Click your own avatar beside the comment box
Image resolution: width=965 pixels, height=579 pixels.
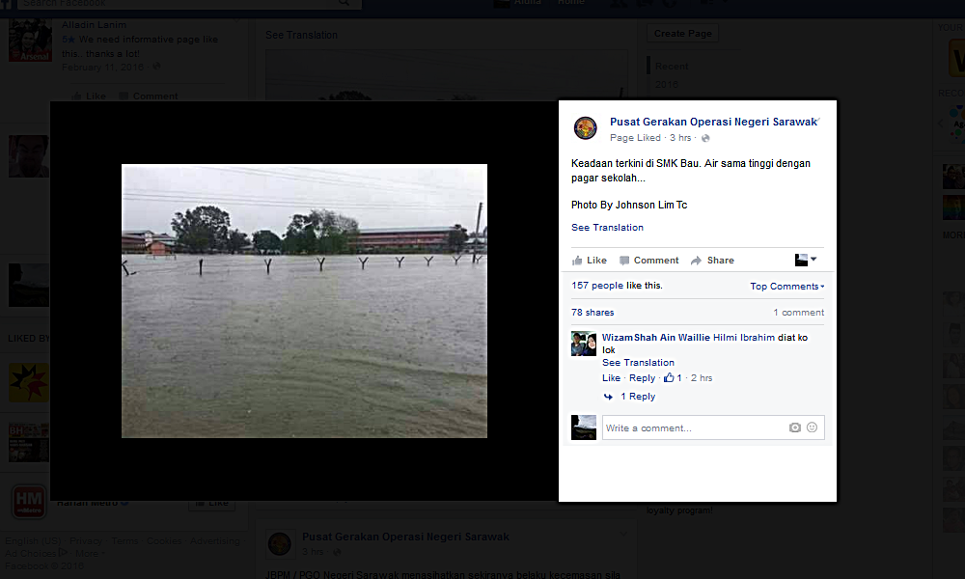coord(584,427)
